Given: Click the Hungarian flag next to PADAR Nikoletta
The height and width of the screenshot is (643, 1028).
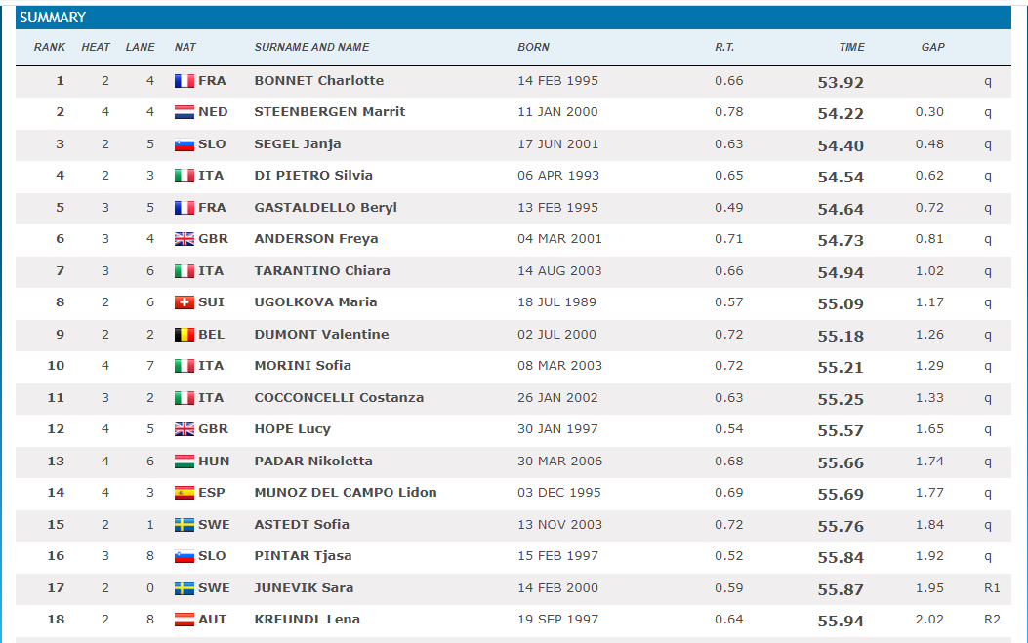Looking at the screenshot, I should (x=185, y=462).
